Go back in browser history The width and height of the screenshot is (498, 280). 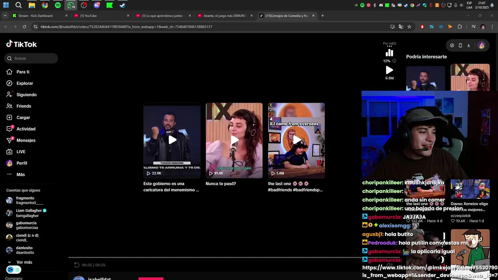[5, 27]
